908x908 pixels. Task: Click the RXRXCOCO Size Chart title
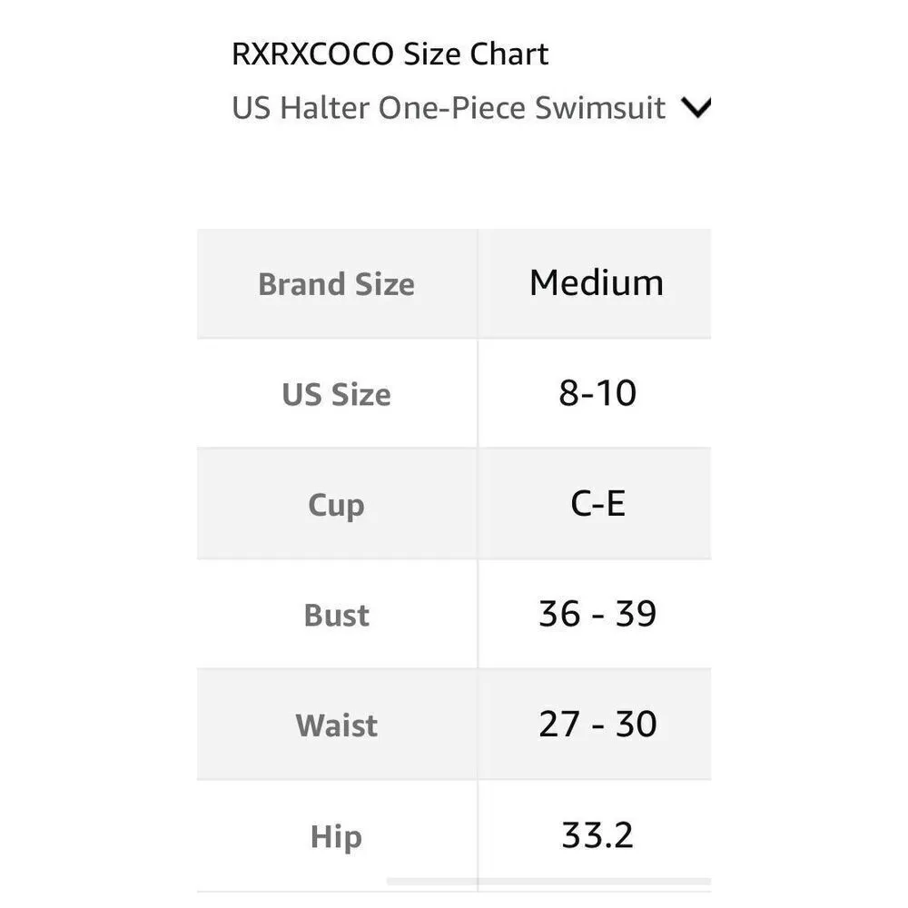390,54
